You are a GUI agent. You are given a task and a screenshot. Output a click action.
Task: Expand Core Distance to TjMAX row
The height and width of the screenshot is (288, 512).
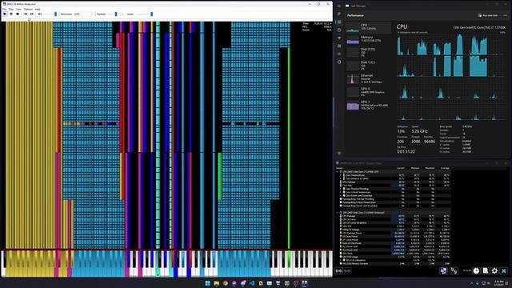[x=341, y=178]
